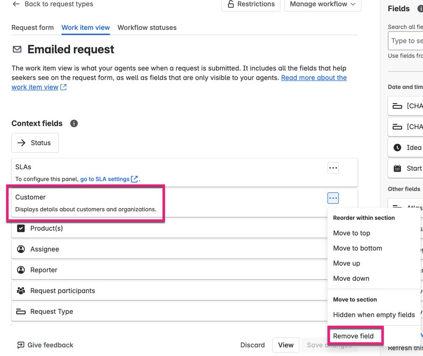The height and width of the screenshot is (356, 423).
Task: Click the Request Type field icon
Action: pyautogui.click(x=21, y=312)
